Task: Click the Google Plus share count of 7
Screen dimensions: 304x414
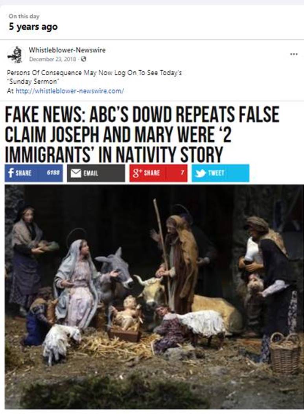Action: tap(182, 173)
